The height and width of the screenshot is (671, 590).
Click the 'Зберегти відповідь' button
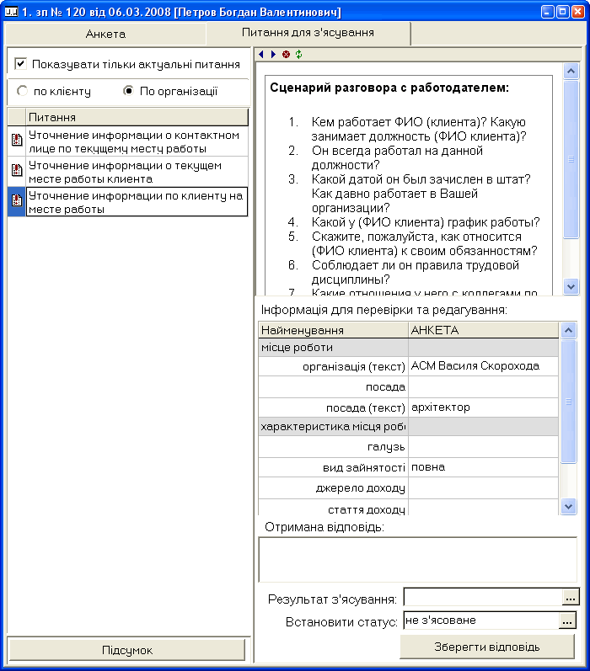click(x=486, y=647)
